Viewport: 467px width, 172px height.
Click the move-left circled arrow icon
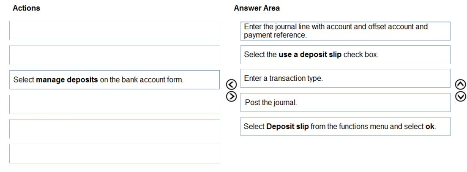click(x=232, y=85)
